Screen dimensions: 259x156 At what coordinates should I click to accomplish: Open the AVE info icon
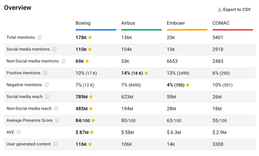19,132
